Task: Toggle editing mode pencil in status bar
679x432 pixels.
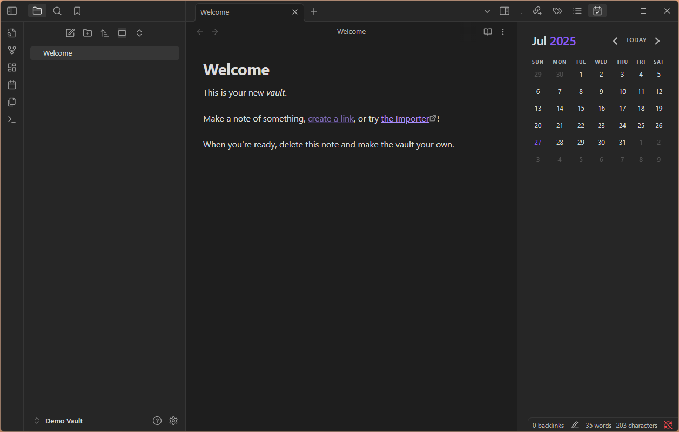Action: click(x=575, y=426)
